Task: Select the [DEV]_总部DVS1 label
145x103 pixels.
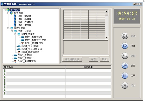Action: pos(26,58)
